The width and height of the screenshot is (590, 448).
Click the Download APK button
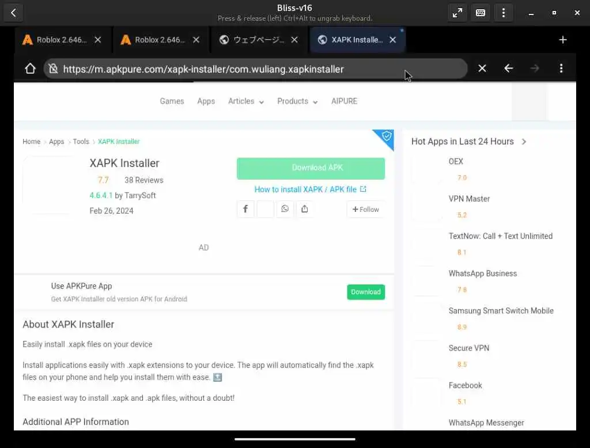pos(311,168)
